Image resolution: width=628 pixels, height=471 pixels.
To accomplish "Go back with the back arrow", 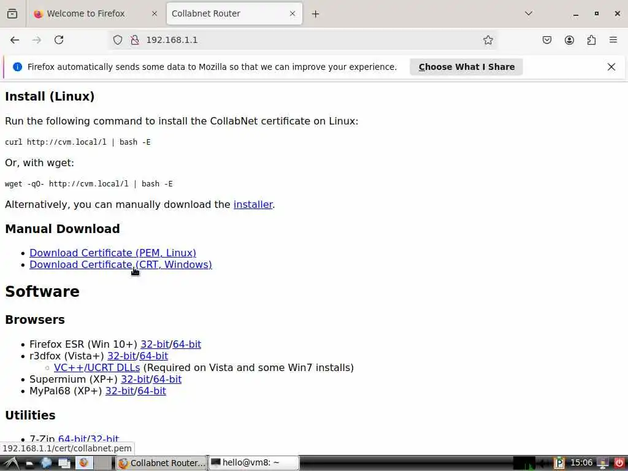I will click(15, 40).
